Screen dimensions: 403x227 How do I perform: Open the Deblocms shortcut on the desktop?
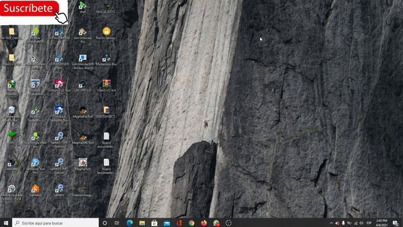point(11,165)
